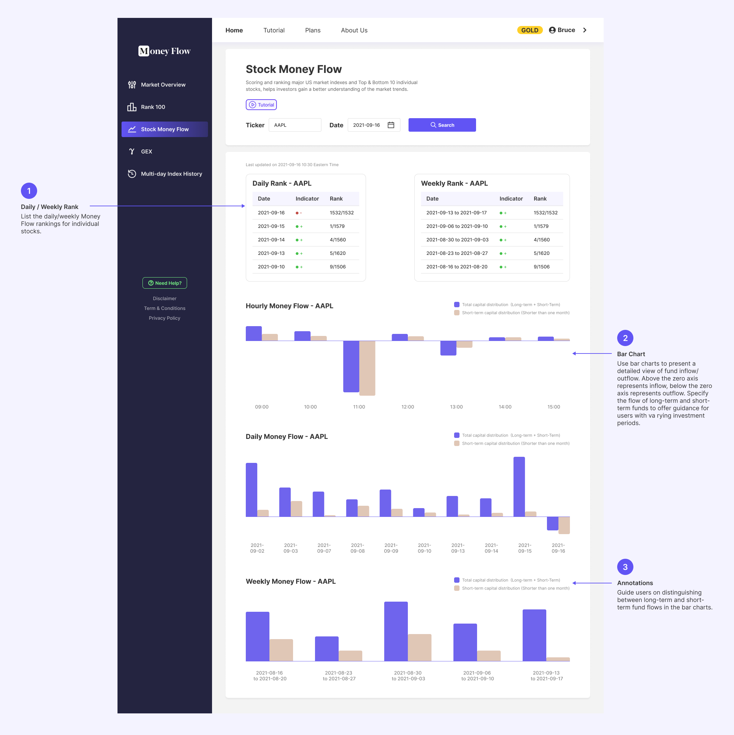Screen dimensions: 734x735
Task: Click the Market Overview sidebar icon
Action: tap(132, 85)
